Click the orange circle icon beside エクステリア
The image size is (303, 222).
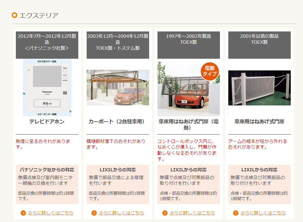pyautogui.click(x=14, y=15)
